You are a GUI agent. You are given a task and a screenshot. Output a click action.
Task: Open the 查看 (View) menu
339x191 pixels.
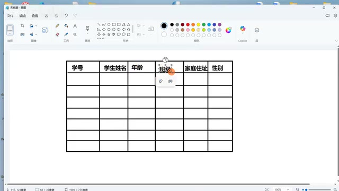35,16
